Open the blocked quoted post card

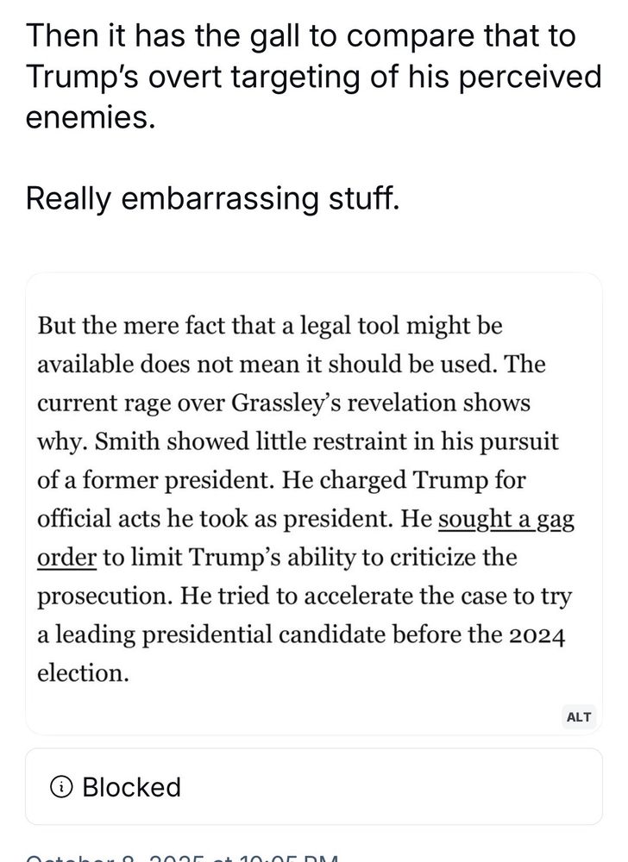[x=314, y=787]
